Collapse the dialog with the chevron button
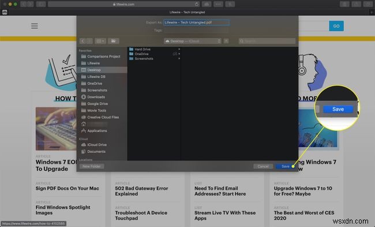 point(226,41)
